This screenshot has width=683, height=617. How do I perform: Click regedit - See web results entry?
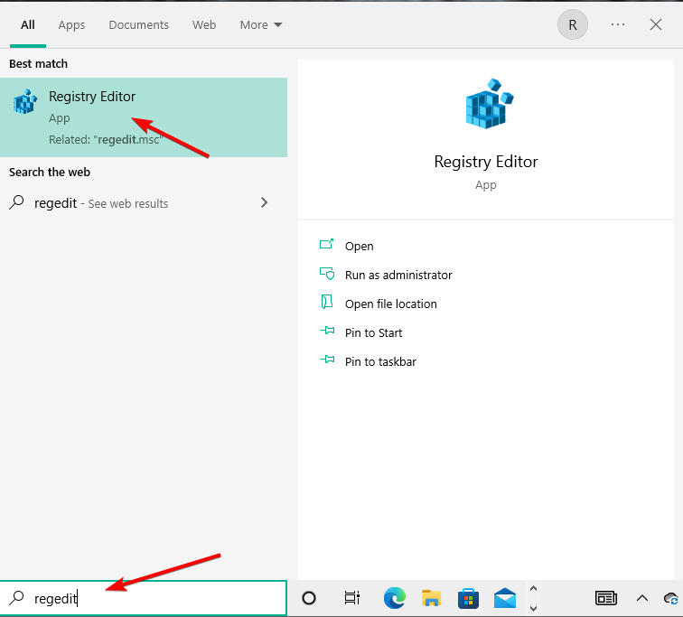tap(144, 203)
